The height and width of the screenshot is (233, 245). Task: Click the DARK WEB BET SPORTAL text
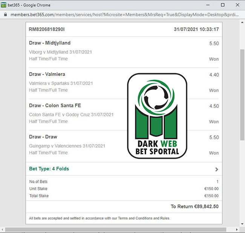(157, 148)
